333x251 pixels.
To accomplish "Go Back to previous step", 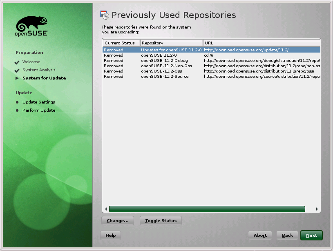I will click(287, 236).
